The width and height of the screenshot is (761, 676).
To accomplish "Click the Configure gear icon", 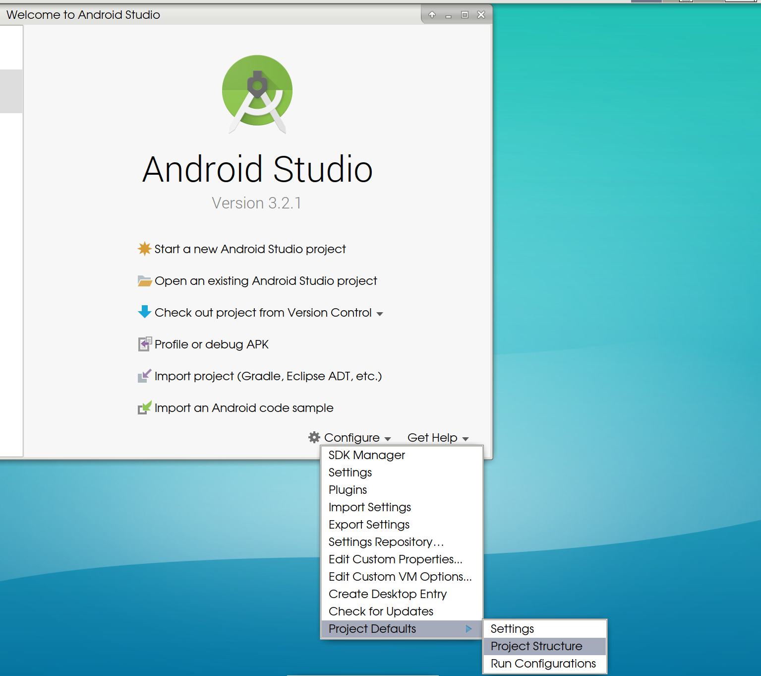I will pyautogui.click(x=313, y=437).
